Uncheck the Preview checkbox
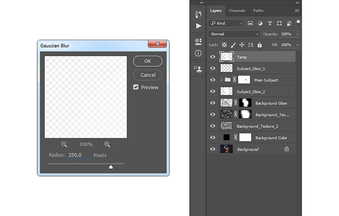This screenshot has width=339, height=216. tap(136, 87)
